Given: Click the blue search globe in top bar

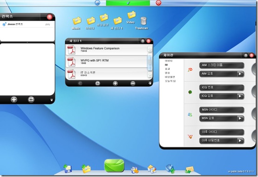Looking at the screenshot, I should 97,3.
